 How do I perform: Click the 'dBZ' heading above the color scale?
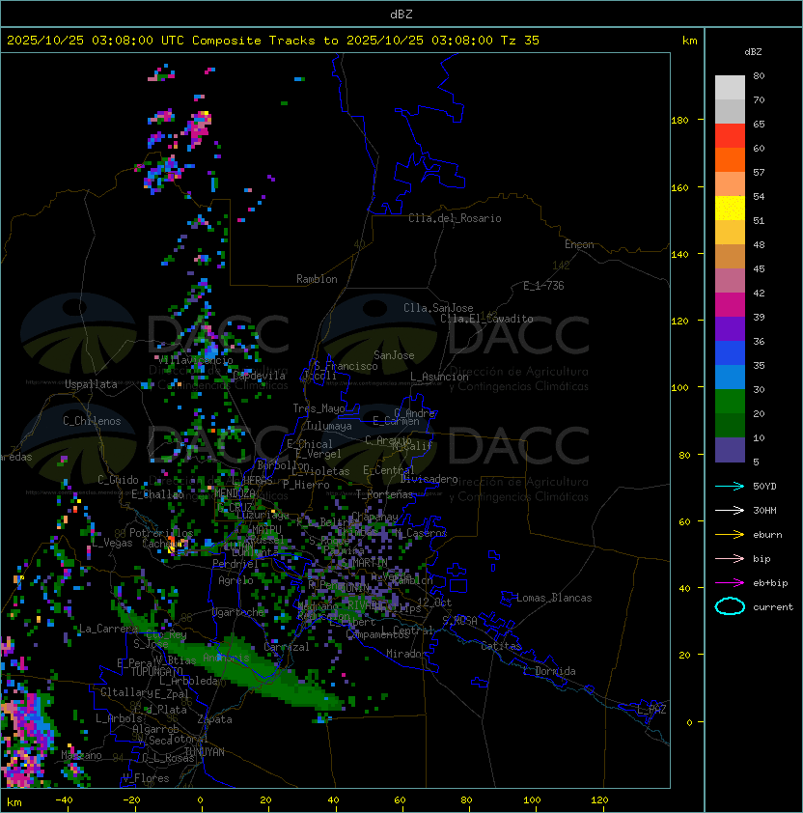(x=753, y=52)
